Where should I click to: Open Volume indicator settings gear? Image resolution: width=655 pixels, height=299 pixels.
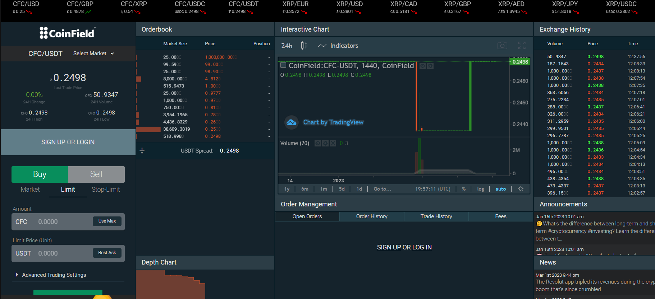(325, 143)
